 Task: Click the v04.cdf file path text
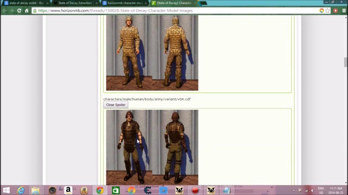click(x=147, y=99)
